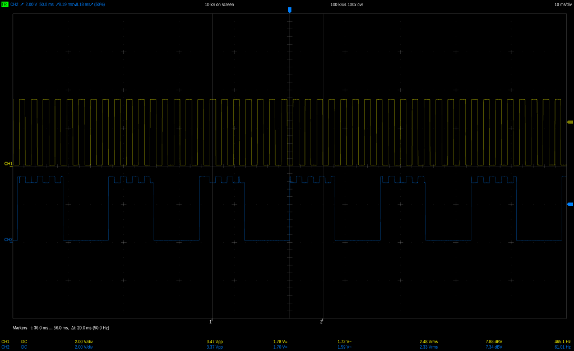The height and width of the screenshot is (351, 574).
Task: Click the CH2 2.00 V/div scale value
Action: click(84, 347)
